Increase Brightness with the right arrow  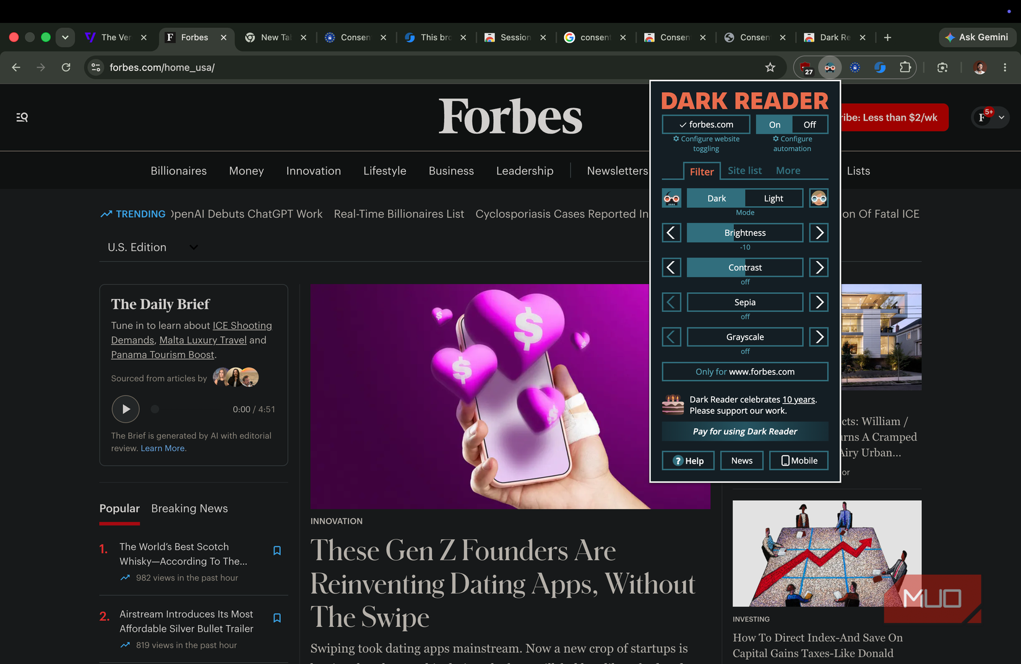[x=819, y=233]
